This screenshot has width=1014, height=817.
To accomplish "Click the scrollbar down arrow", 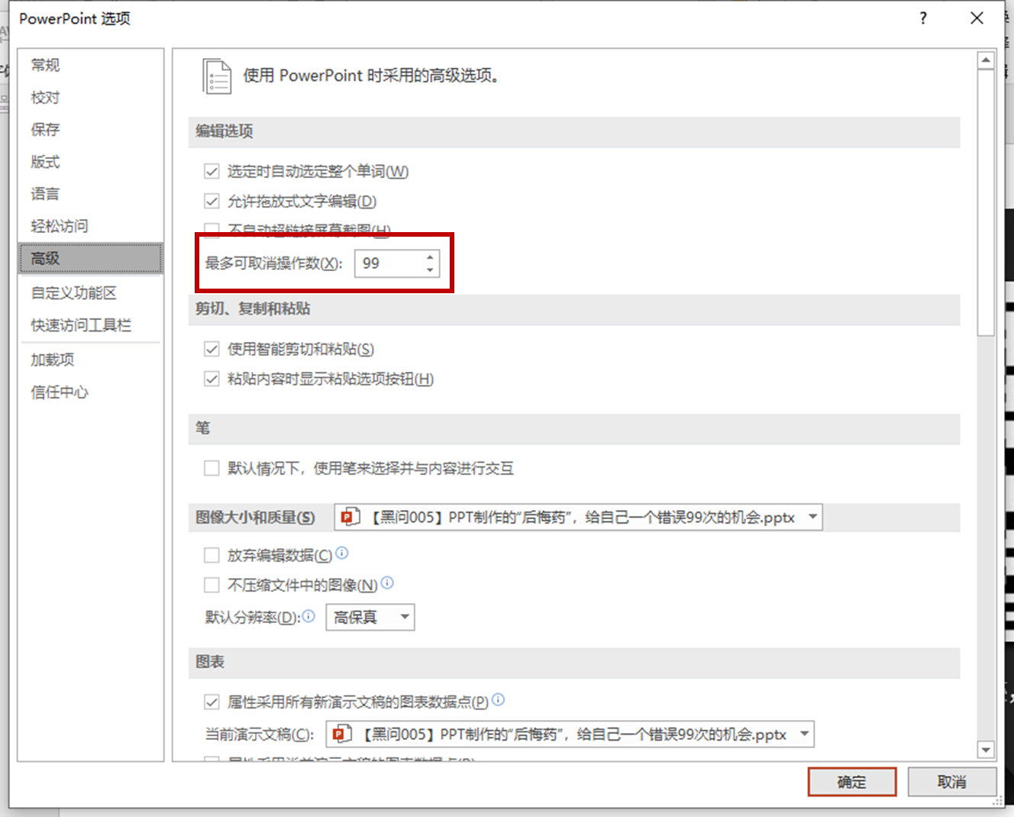I will tap(986, 750).
